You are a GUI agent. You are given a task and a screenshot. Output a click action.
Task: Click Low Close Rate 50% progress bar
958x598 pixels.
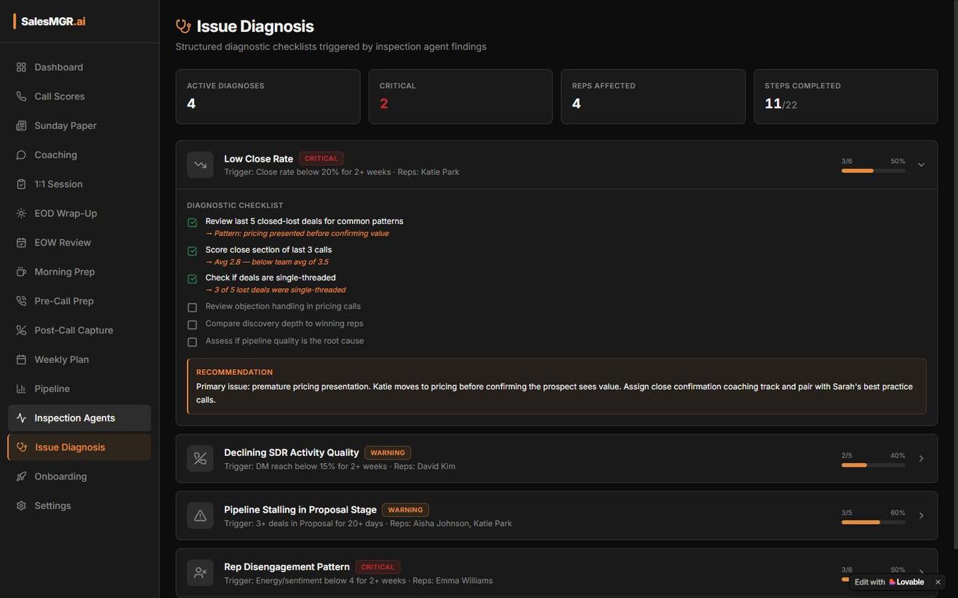[873, 171]
